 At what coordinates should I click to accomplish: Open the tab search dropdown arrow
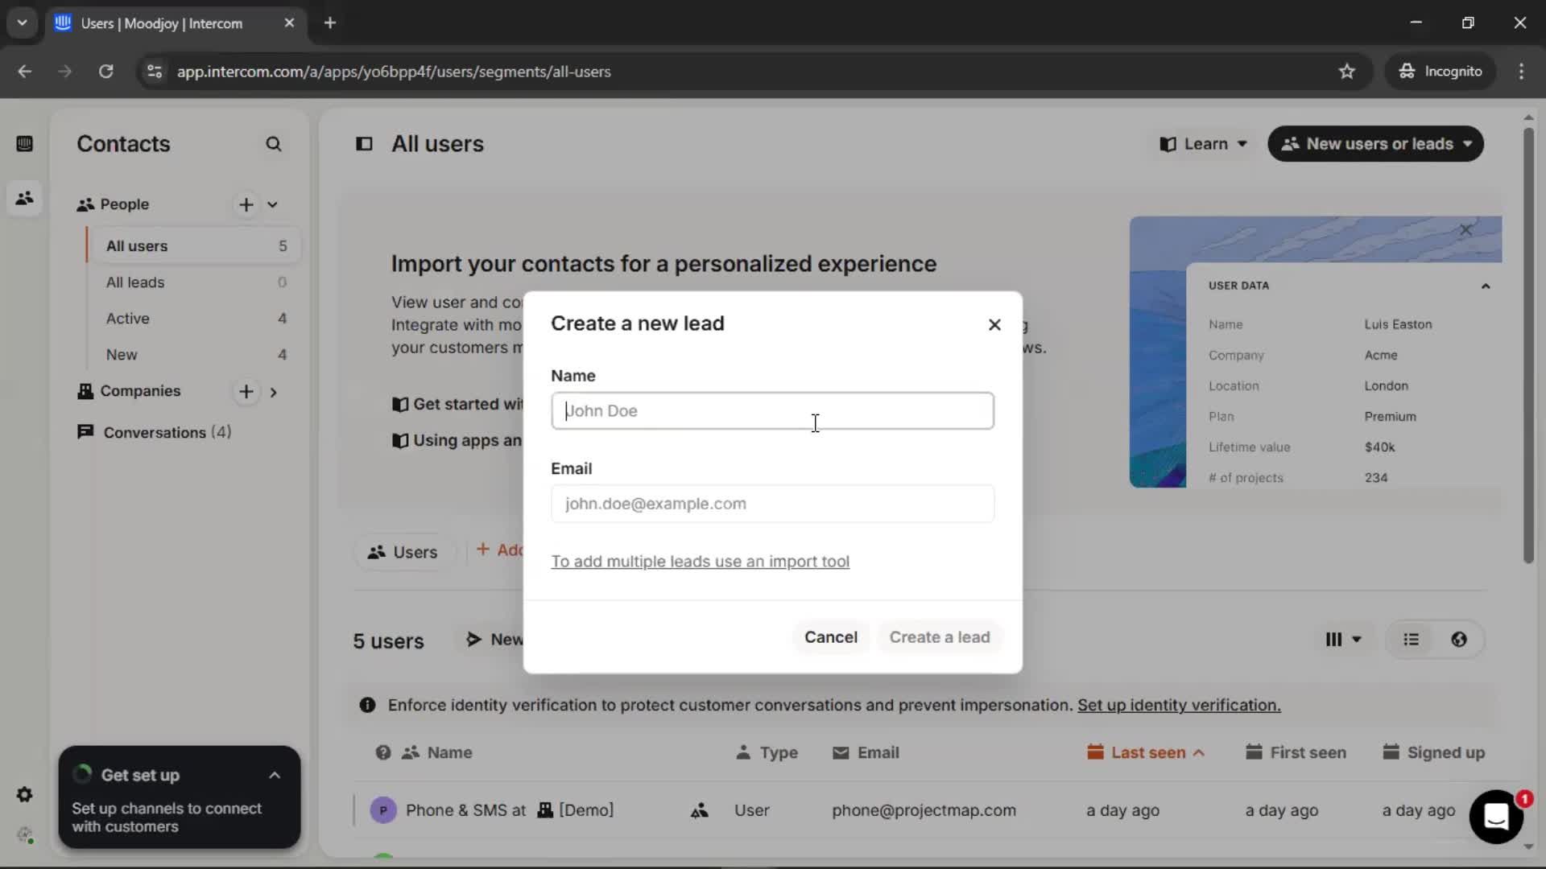pyautogui.click(x=22, y=23)
